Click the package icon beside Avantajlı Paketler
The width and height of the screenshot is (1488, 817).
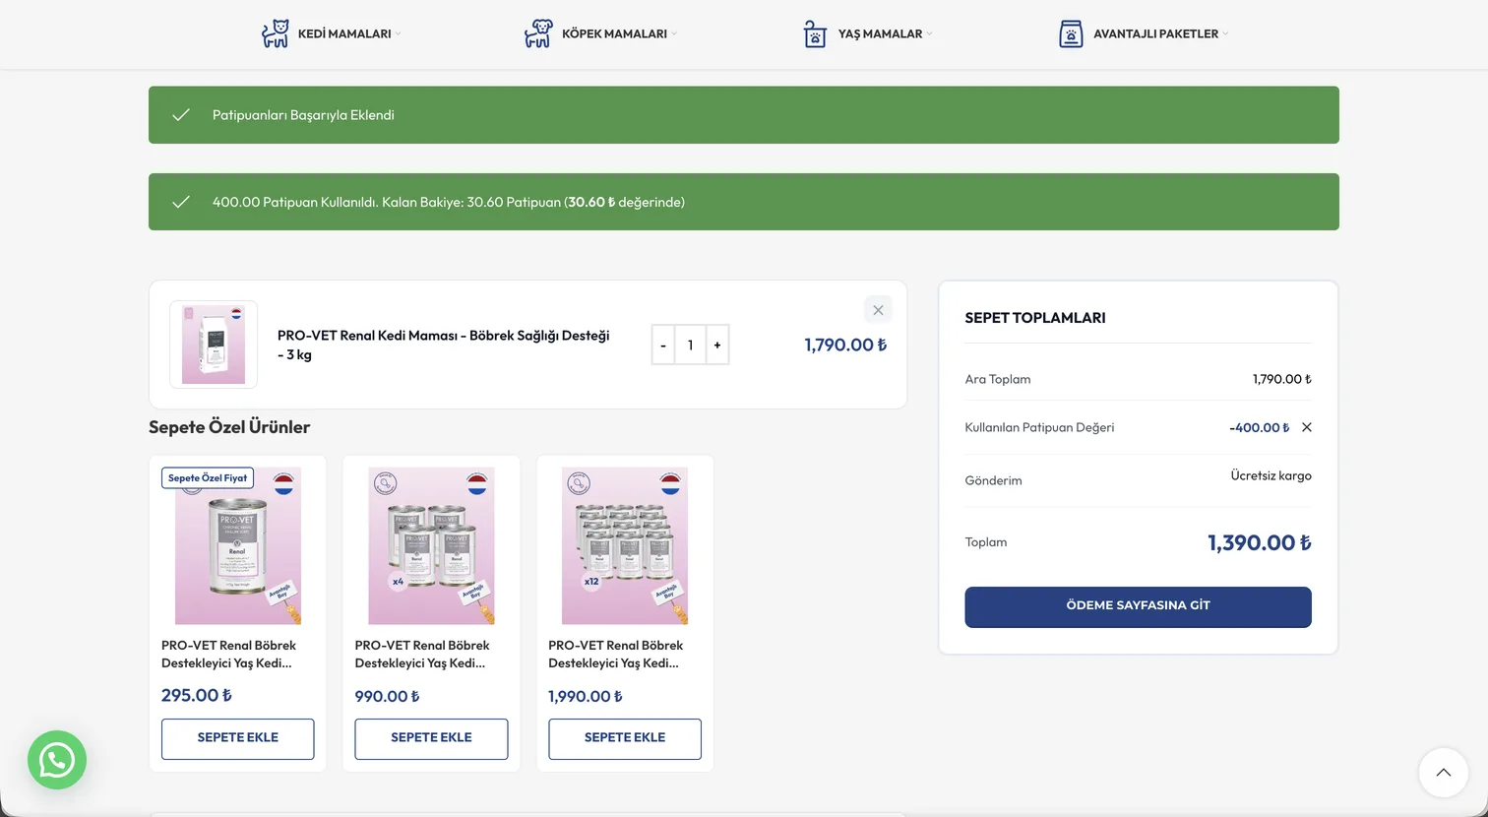pyautogui.click(x=1071, y=33)
